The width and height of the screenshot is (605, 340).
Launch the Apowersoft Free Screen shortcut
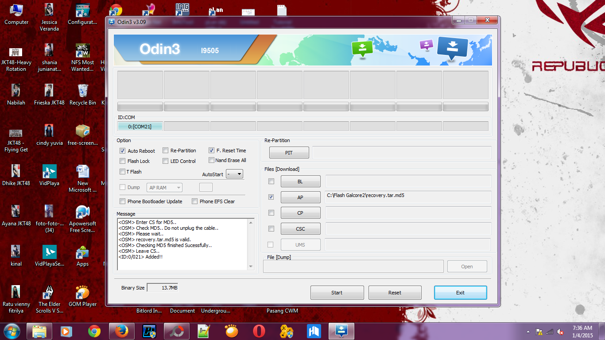click(x=82, y=219)
